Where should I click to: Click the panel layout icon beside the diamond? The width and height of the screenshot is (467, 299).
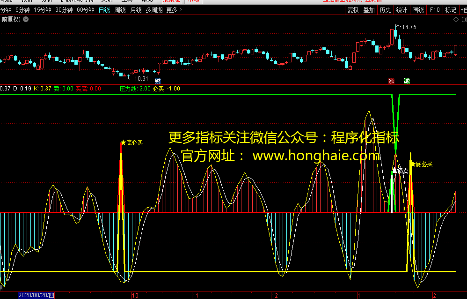(x=463, y=20)
